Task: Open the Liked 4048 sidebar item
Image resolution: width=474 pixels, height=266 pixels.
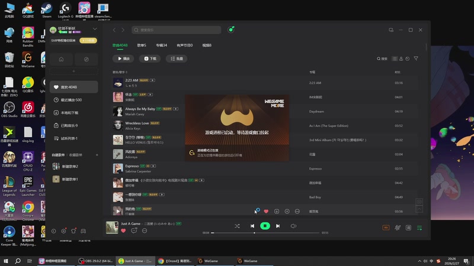Action: [73, 87]
